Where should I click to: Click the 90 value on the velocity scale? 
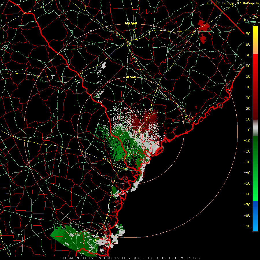coord(248,34)
